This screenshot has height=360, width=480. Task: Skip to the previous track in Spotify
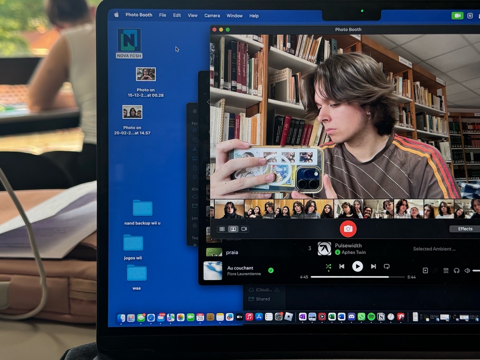(x=342, y=266)
